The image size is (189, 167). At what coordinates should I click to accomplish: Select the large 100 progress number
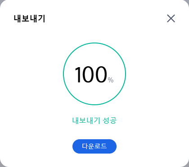point(91,74)
